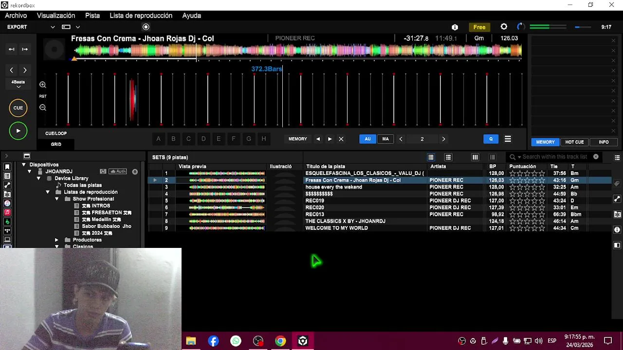623x350 pixels.
Task: Beat jump forward chevron
Action: [25, 70]
